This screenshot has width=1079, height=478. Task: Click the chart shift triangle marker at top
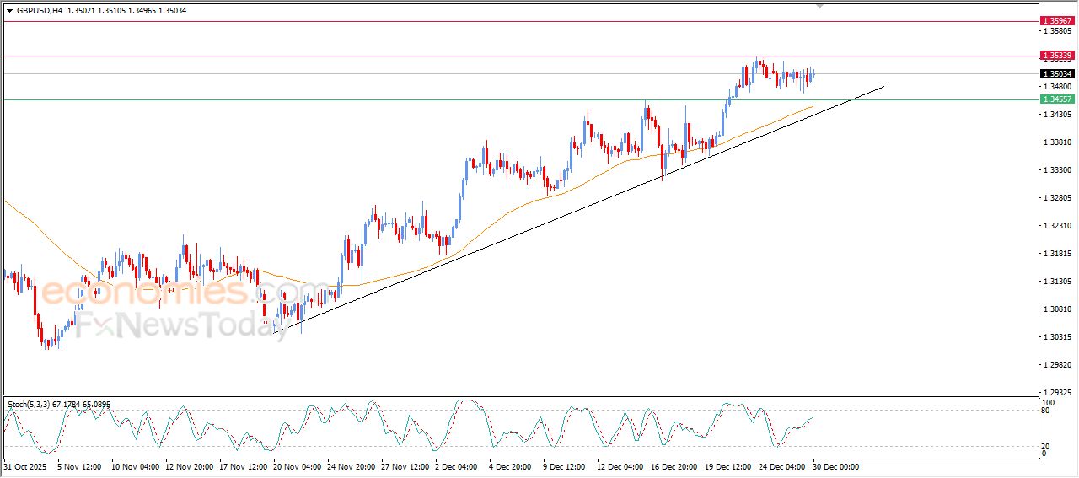click(x=820, y=6)
